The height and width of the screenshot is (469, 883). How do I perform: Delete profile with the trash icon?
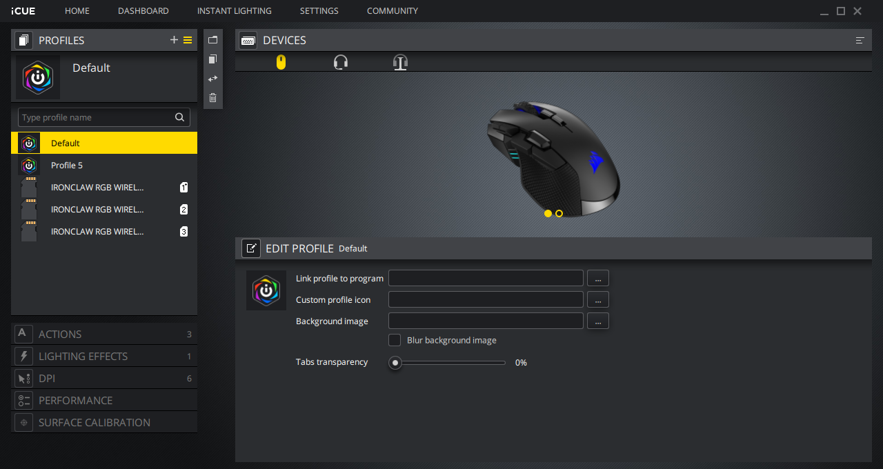[x=212, y=98]
